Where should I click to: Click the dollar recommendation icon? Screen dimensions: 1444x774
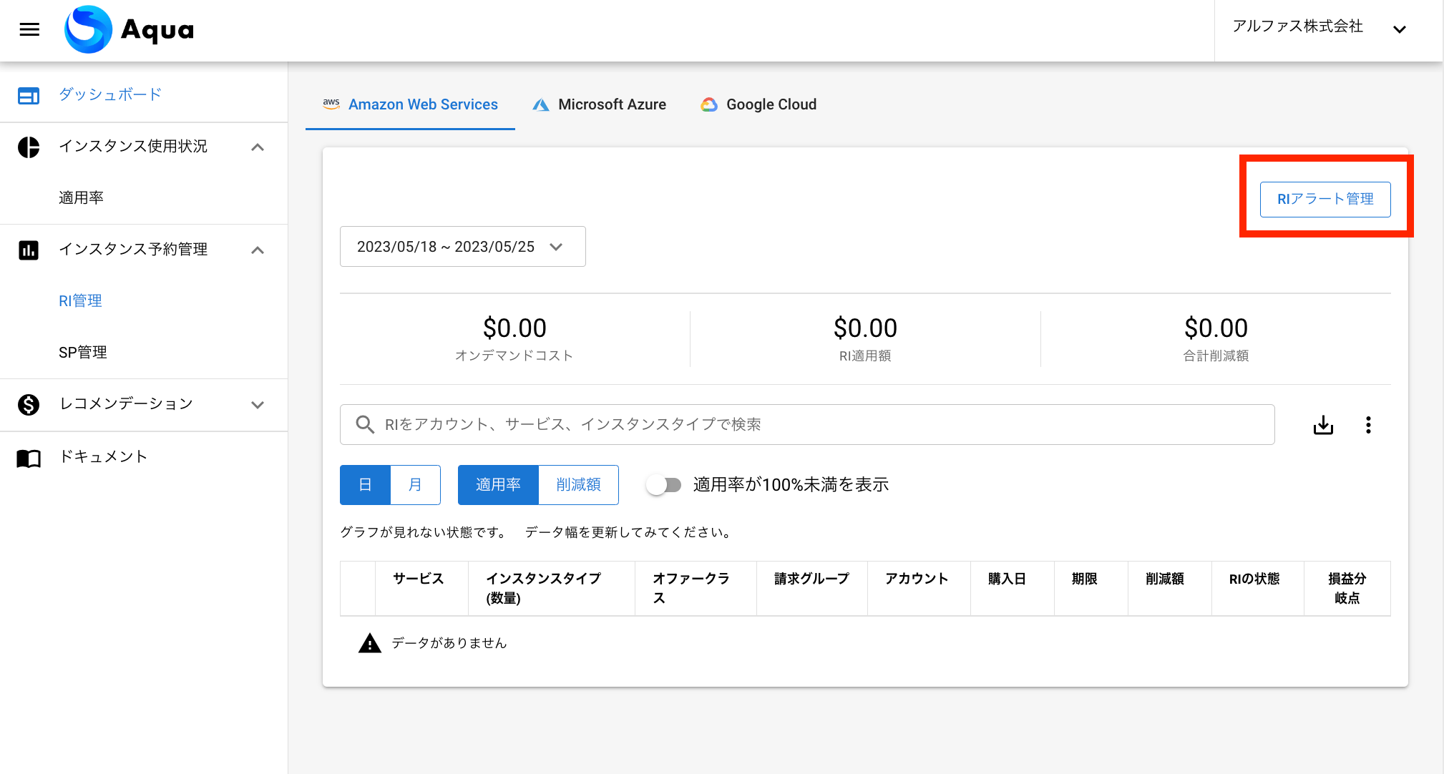click(29, 404)
